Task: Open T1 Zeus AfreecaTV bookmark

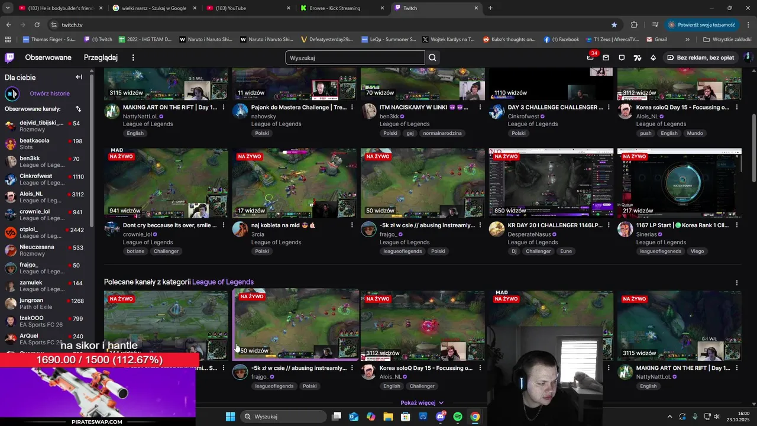Action: point(613,40)
